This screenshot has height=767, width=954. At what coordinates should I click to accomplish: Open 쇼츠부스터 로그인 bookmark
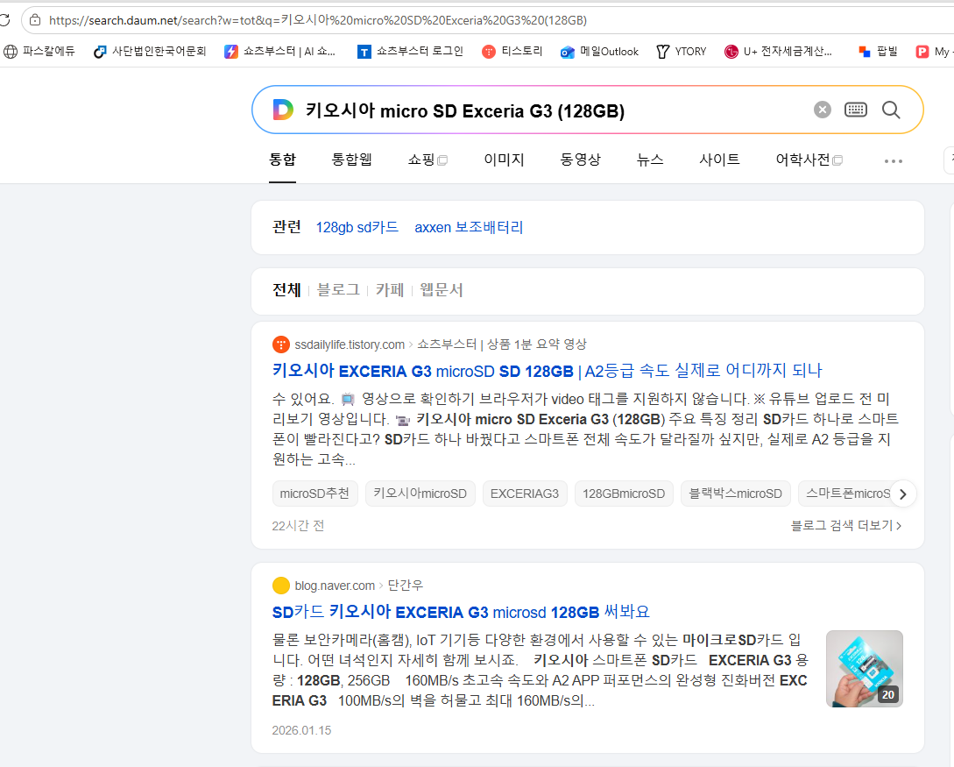click(411, 51)
